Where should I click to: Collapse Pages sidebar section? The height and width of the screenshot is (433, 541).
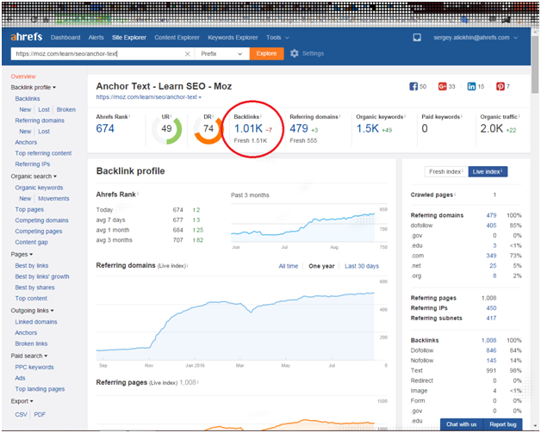coord(22,255)
